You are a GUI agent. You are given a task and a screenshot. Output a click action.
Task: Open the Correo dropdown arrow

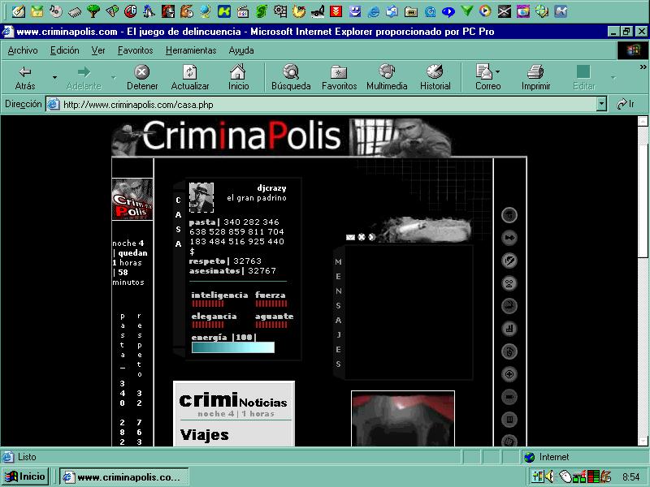click(498, 71)
